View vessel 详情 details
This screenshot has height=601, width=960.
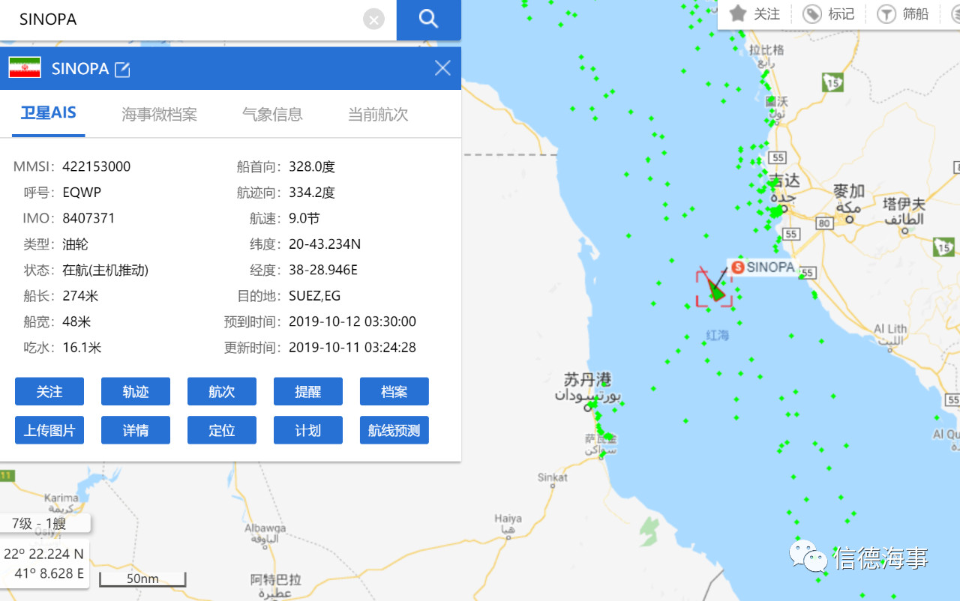tap(136, 430)
